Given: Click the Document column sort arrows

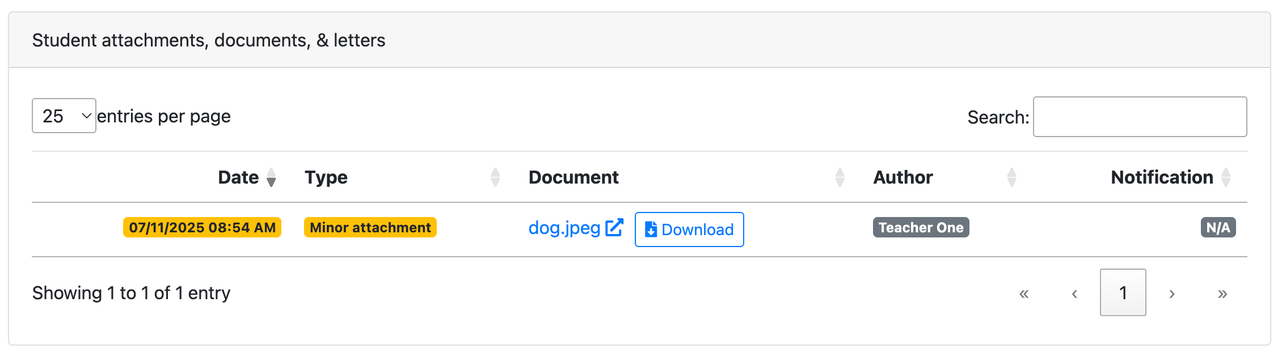Looking at the screenshot, I should click(x=840, y=177).
